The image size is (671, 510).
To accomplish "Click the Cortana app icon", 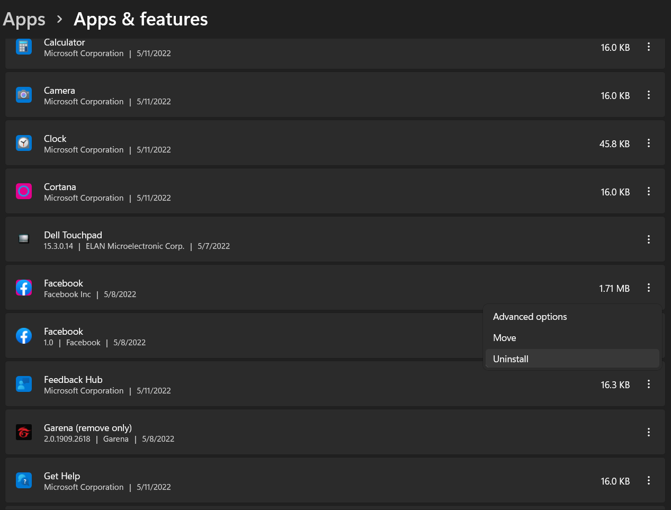I will click(x=24, y=192).
